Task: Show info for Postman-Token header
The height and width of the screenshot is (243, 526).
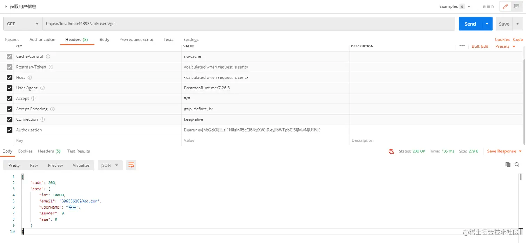Action: (x=51, y=67)
